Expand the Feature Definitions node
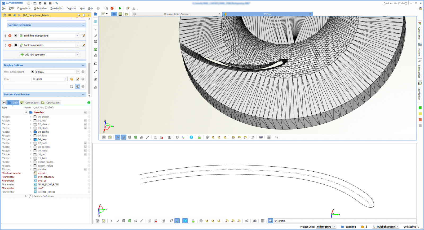The width and height of the screenshot is (424, 230). (x=26, y=196)
